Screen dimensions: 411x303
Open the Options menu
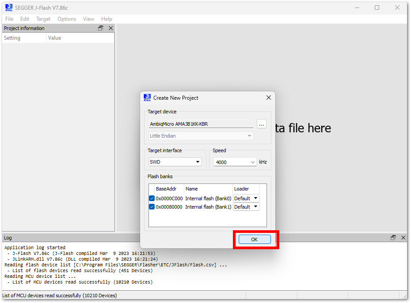67,19
